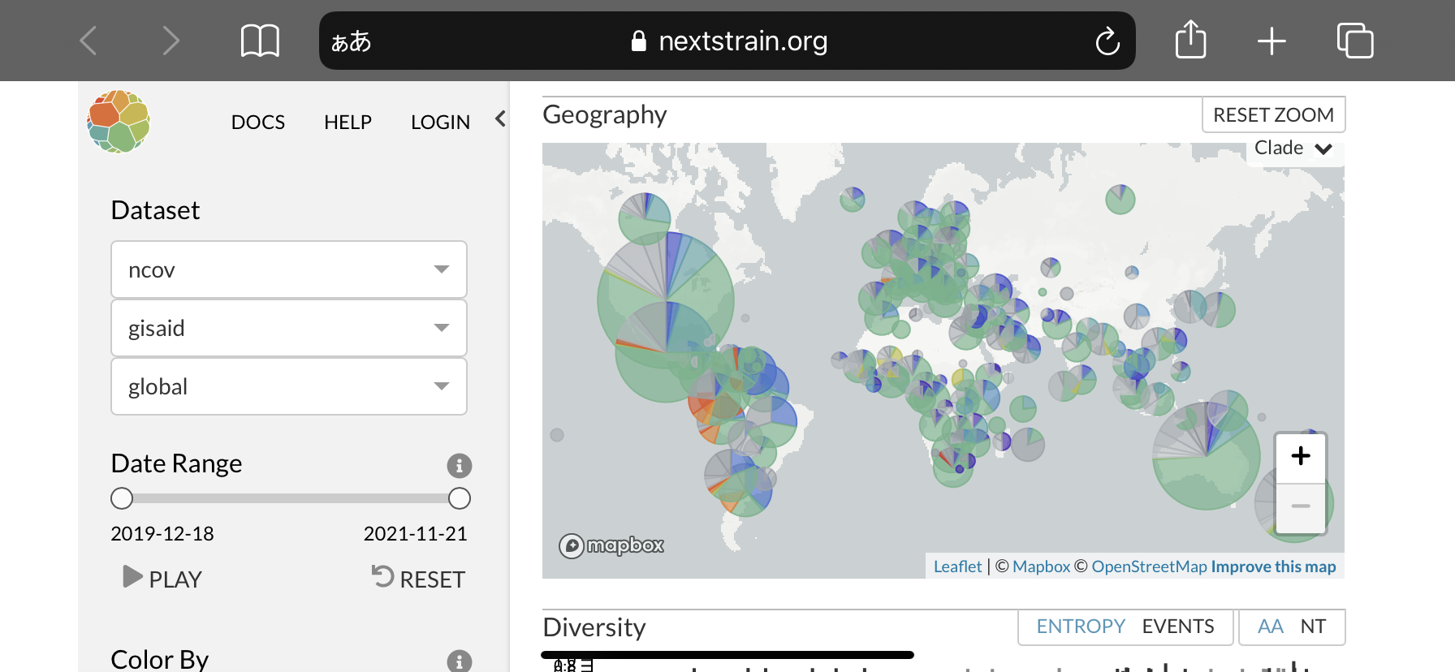This screenshot has height=672, width=1455.
Task: Collapse the sidebar with the chevron
Action: (x=500, y=119)
